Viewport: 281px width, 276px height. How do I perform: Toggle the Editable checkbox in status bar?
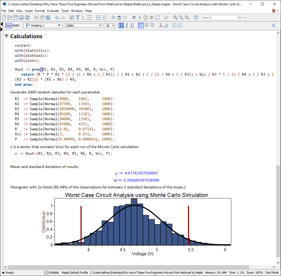pos(46,273)
